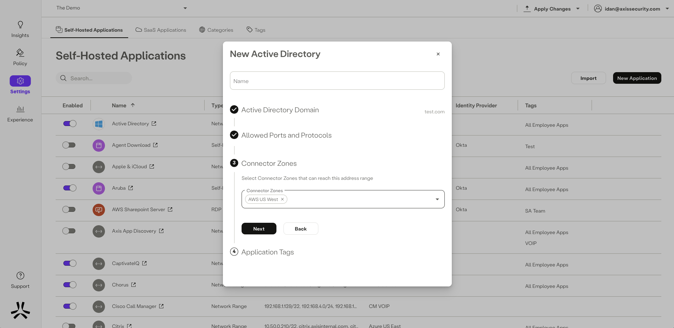Image resolution: width=674 pixels, height=328 pixels.
Task: Click the Aruba purple app icon
Action: click(x=99, y=188)
